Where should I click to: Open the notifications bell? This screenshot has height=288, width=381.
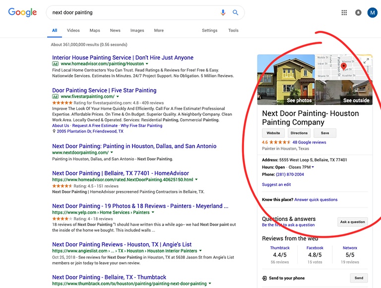click(x=358, y=12)
